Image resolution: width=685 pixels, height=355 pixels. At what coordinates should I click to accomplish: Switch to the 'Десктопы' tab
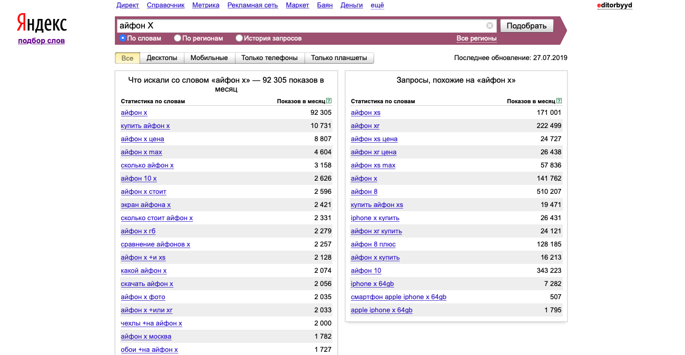(162, 58)
